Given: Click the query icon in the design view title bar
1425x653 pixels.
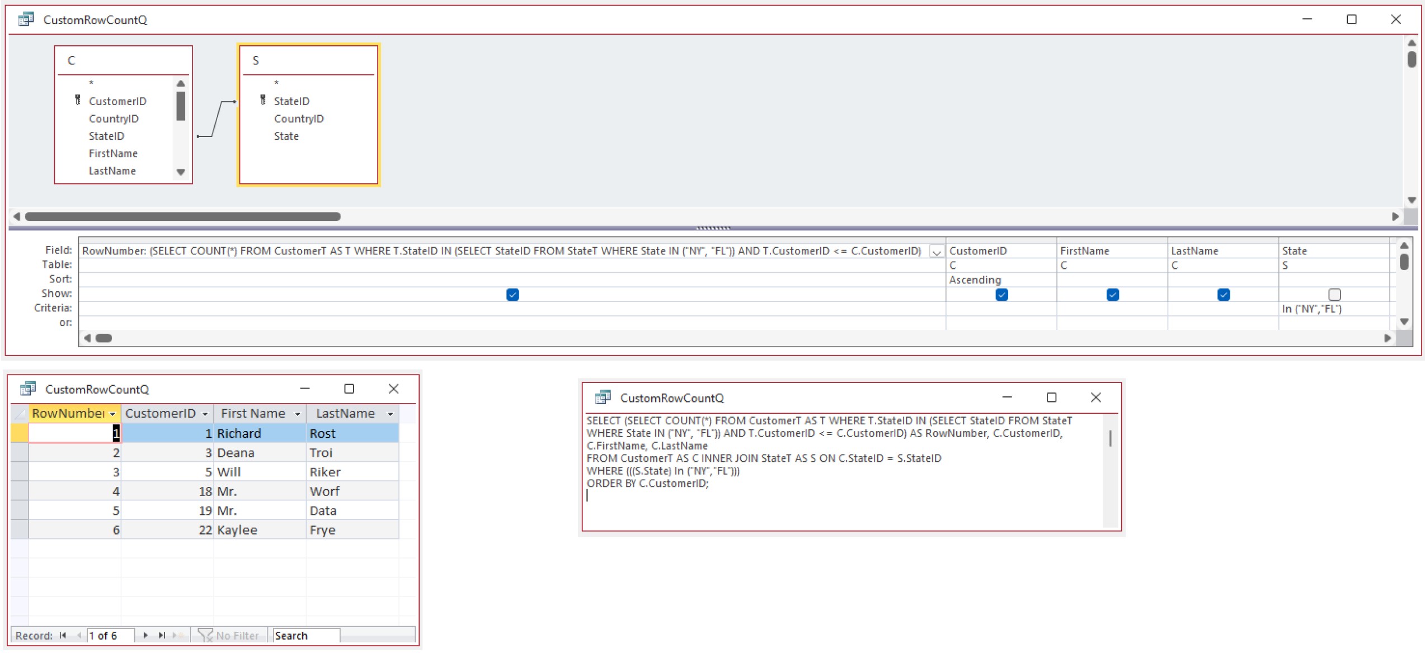Looking at the screenshot, I should point(26,20).
